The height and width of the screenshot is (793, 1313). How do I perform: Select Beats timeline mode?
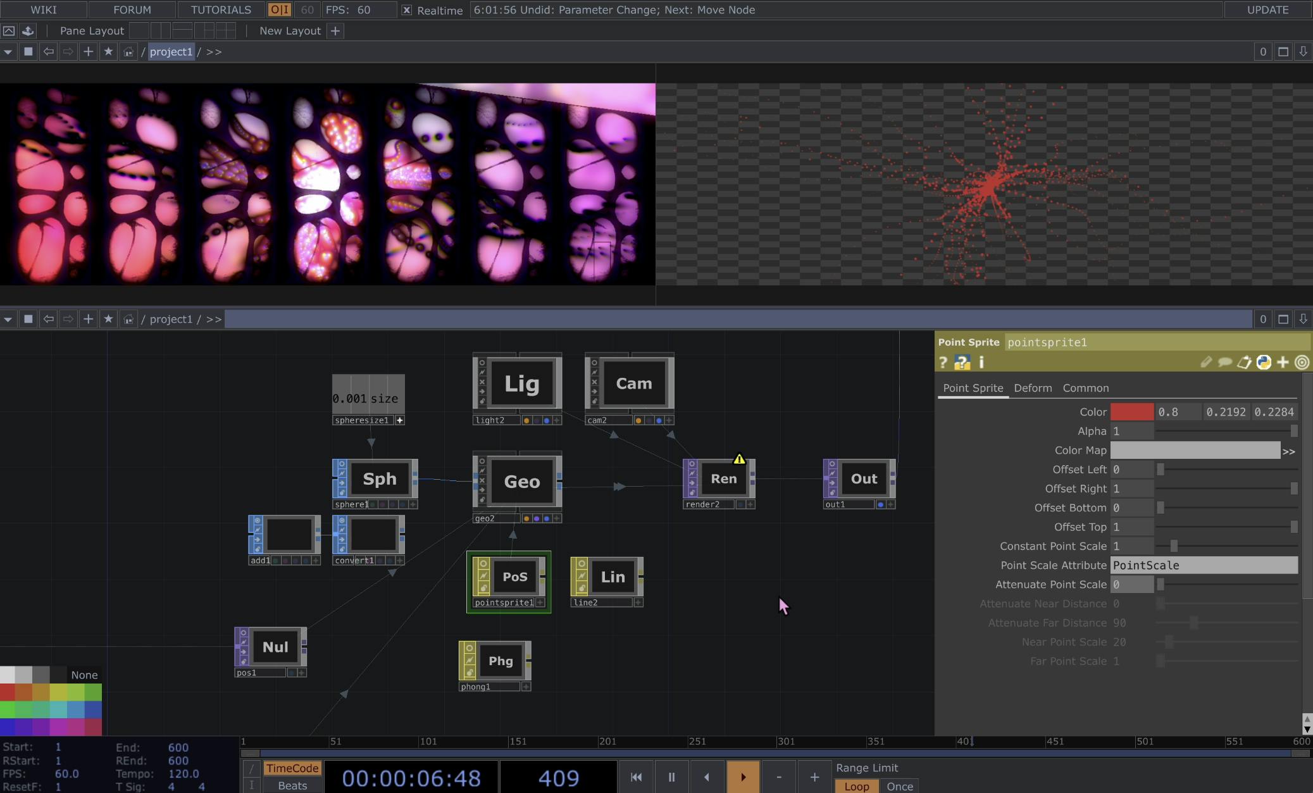292,785
